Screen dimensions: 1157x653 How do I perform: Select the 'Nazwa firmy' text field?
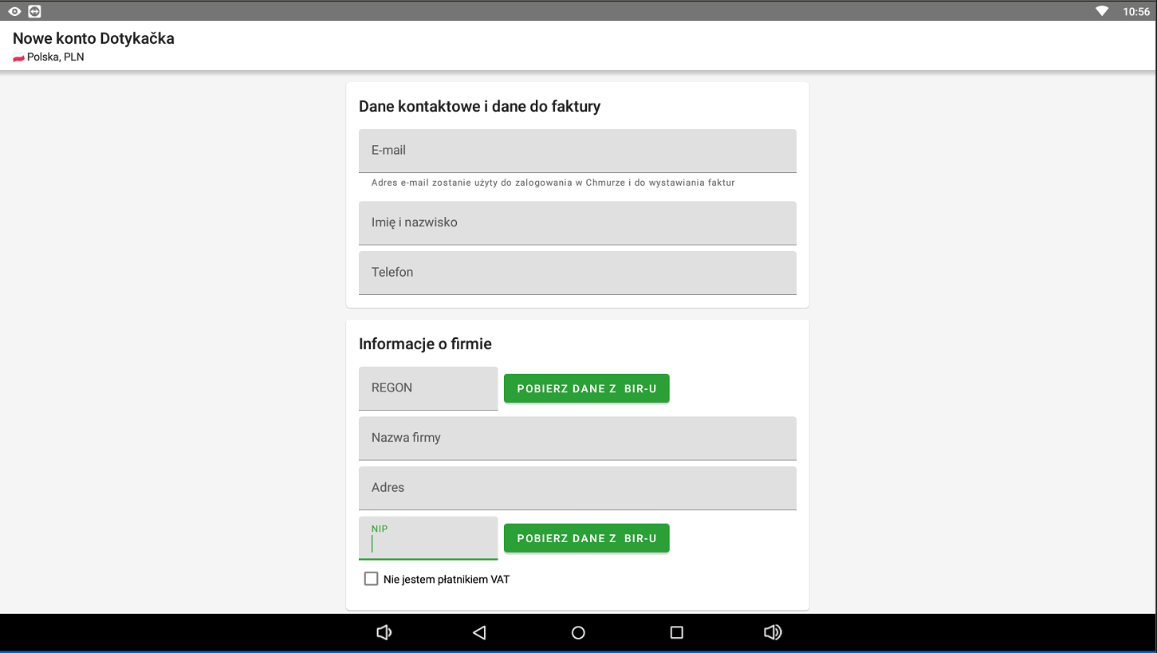(577, 438)
